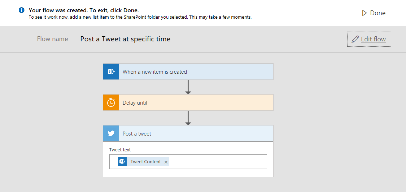Click the blue info icon in the banner
Image resolution: width=406 pixels, height=192 pixels.
click(x=21, y=10)
